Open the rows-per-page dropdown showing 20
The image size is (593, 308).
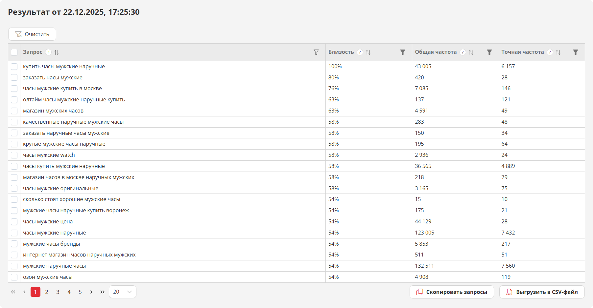tap(122, 292)
